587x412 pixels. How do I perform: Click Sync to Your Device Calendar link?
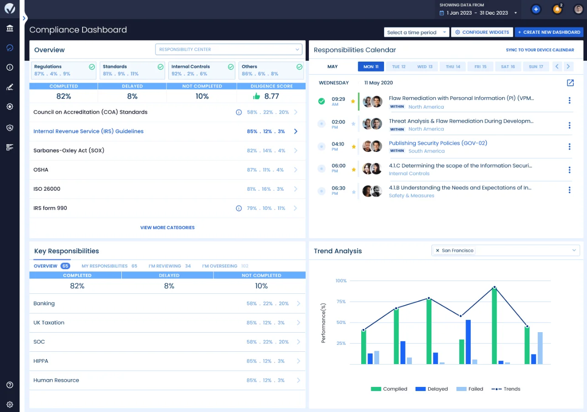click(x=540, y=50)
